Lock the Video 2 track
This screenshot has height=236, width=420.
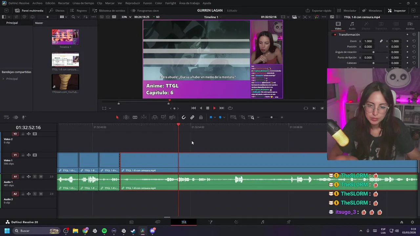click(x=23, y=134)
